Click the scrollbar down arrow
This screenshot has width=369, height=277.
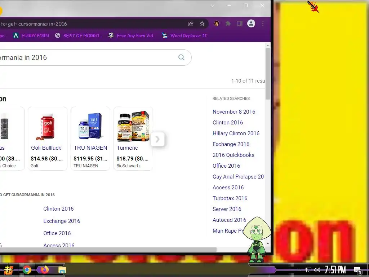268,243
